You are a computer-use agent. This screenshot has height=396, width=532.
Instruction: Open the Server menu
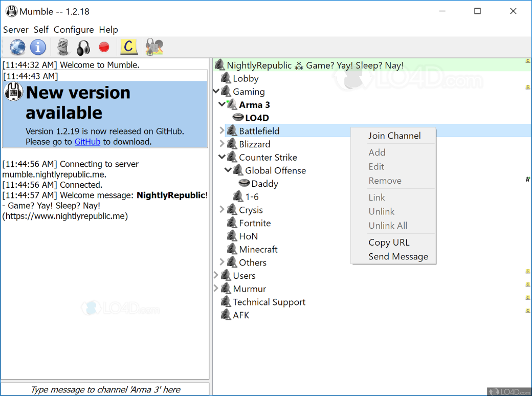(x=16, y=30)
